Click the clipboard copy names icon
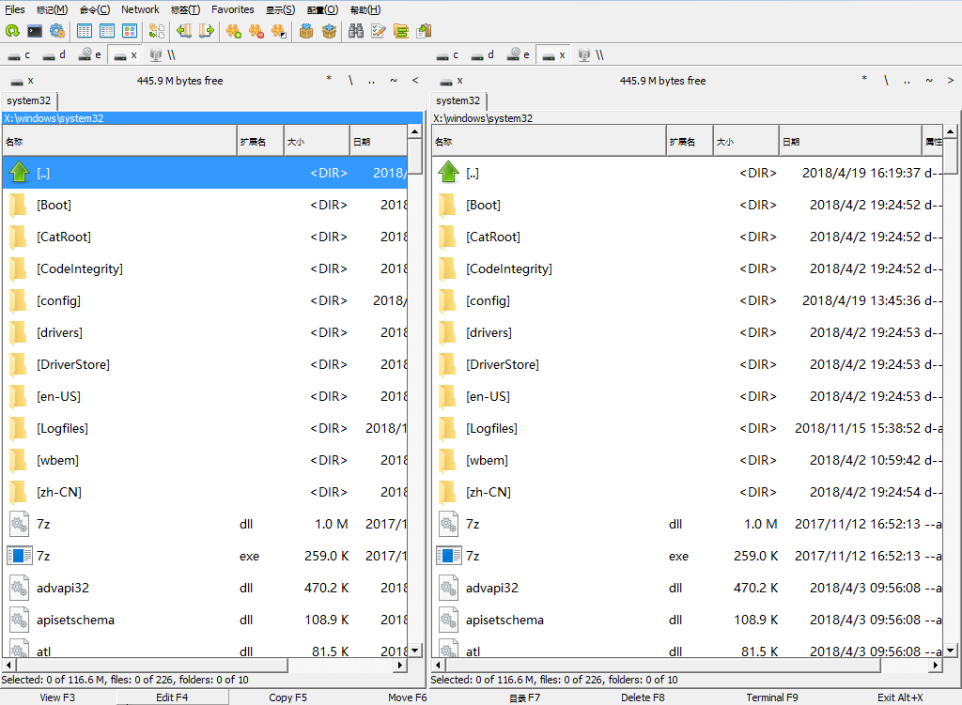The height and width of the screenshot is (705, 962). click(x=424, y=31)
